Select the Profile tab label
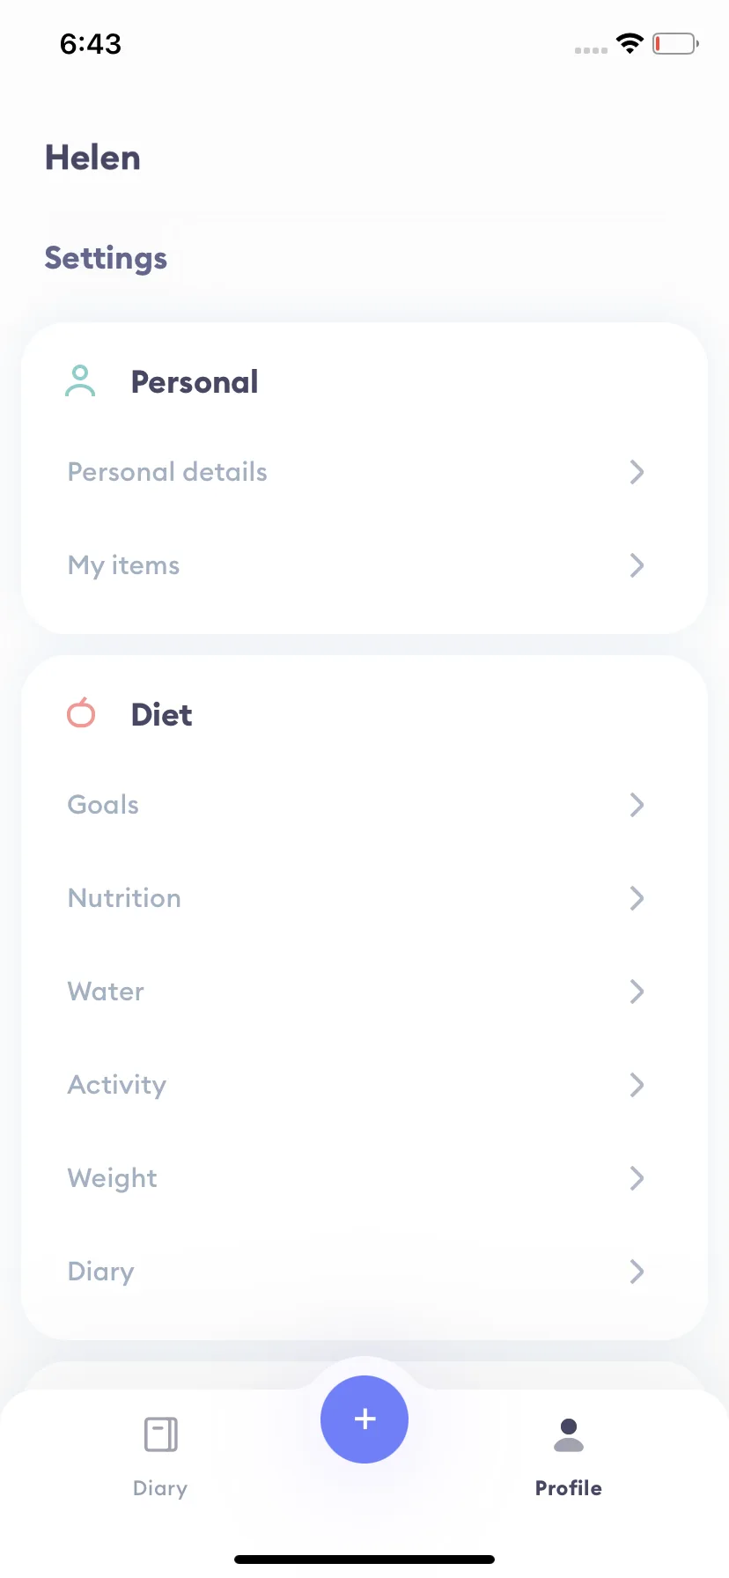 [x=569, y=1488]
